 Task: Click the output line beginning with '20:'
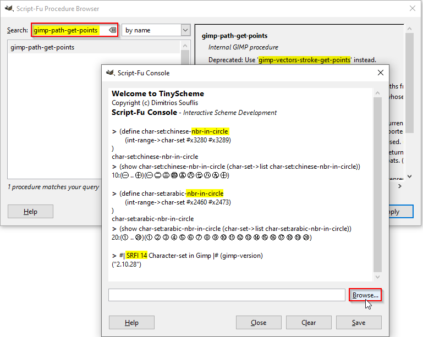coord(212,237)
